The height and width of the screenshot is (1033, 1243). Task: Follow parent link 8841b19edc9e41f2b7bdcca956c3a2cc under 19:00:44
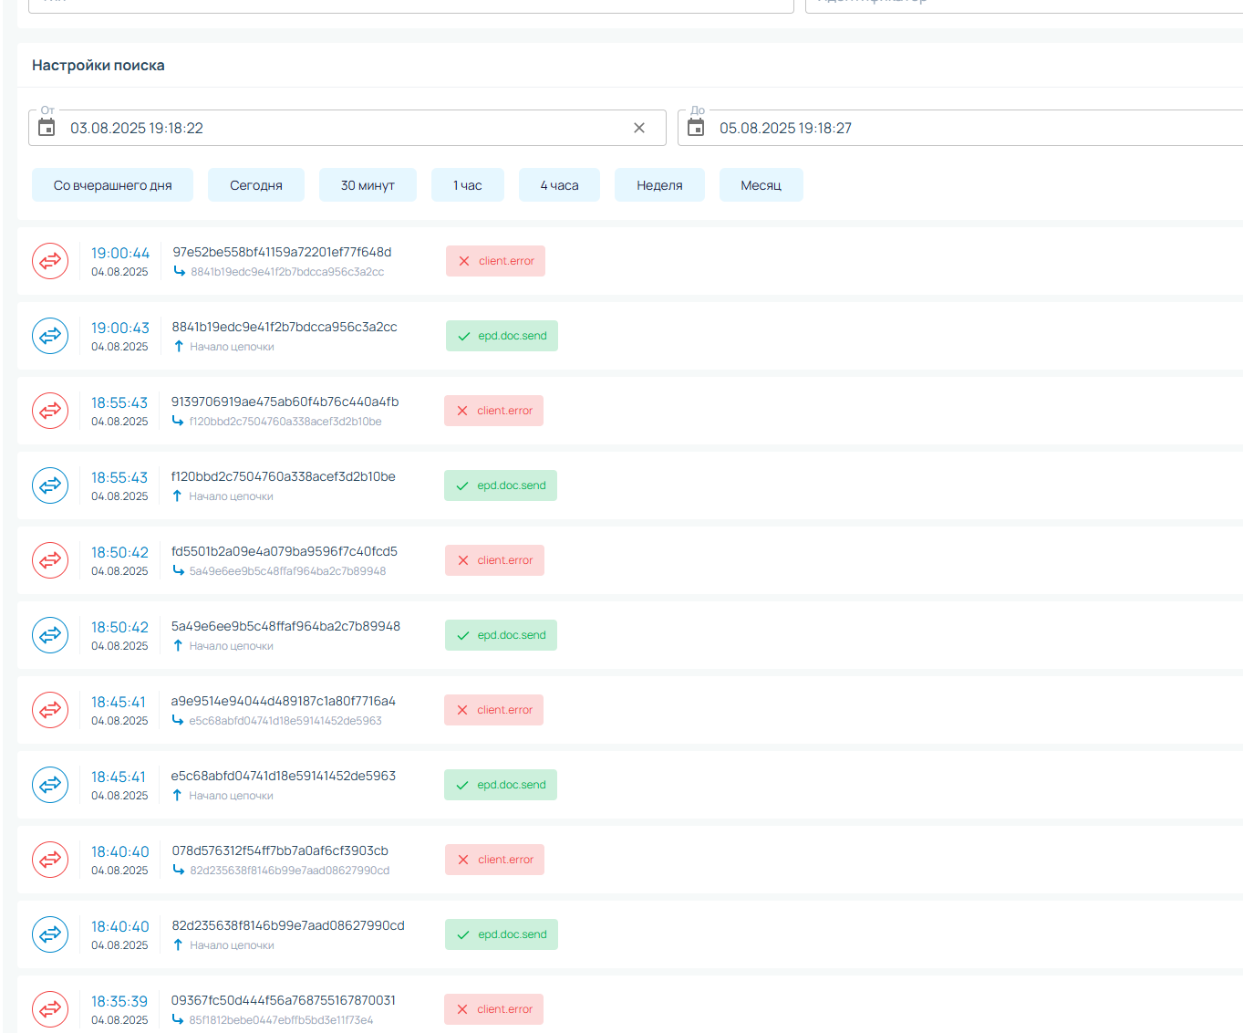(287, 272)
